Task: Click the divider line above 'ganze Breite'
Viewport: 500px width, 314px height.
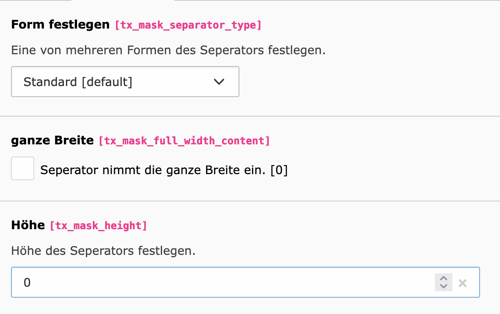Action: 250,116
